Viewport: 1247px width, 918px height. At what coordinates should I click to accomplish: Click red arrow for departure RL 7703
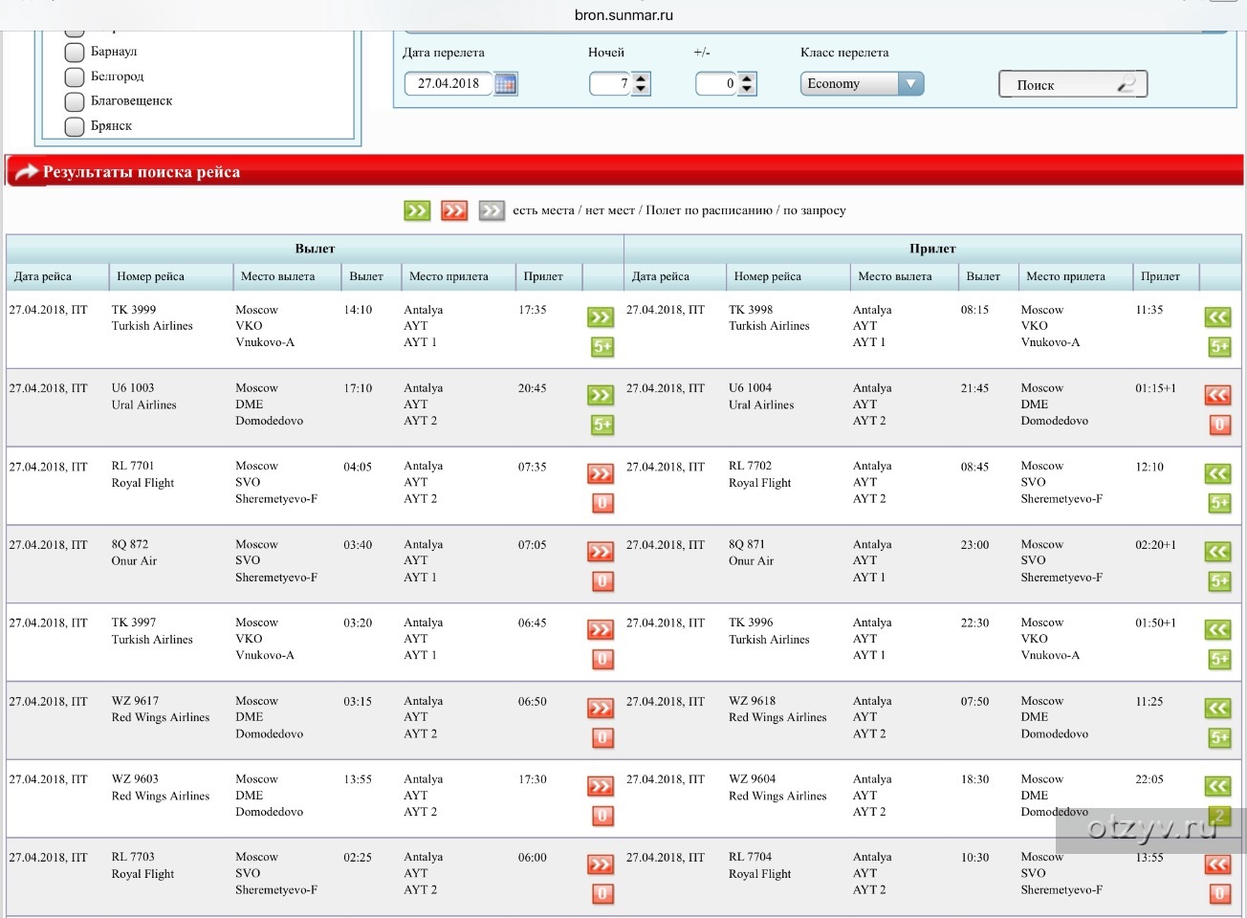point(601,864)
